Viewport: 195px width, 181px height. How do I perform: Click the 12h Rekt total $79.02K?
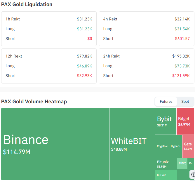[x=84, y=56]
